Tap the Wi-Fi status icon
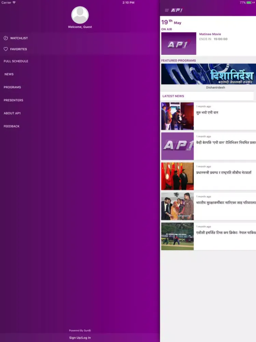The height and width of the screenshot is (342, 256). click(14, 2)
